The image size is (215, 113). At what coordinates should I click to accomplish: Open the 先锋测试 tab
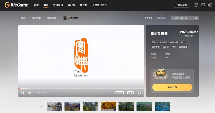58,5
